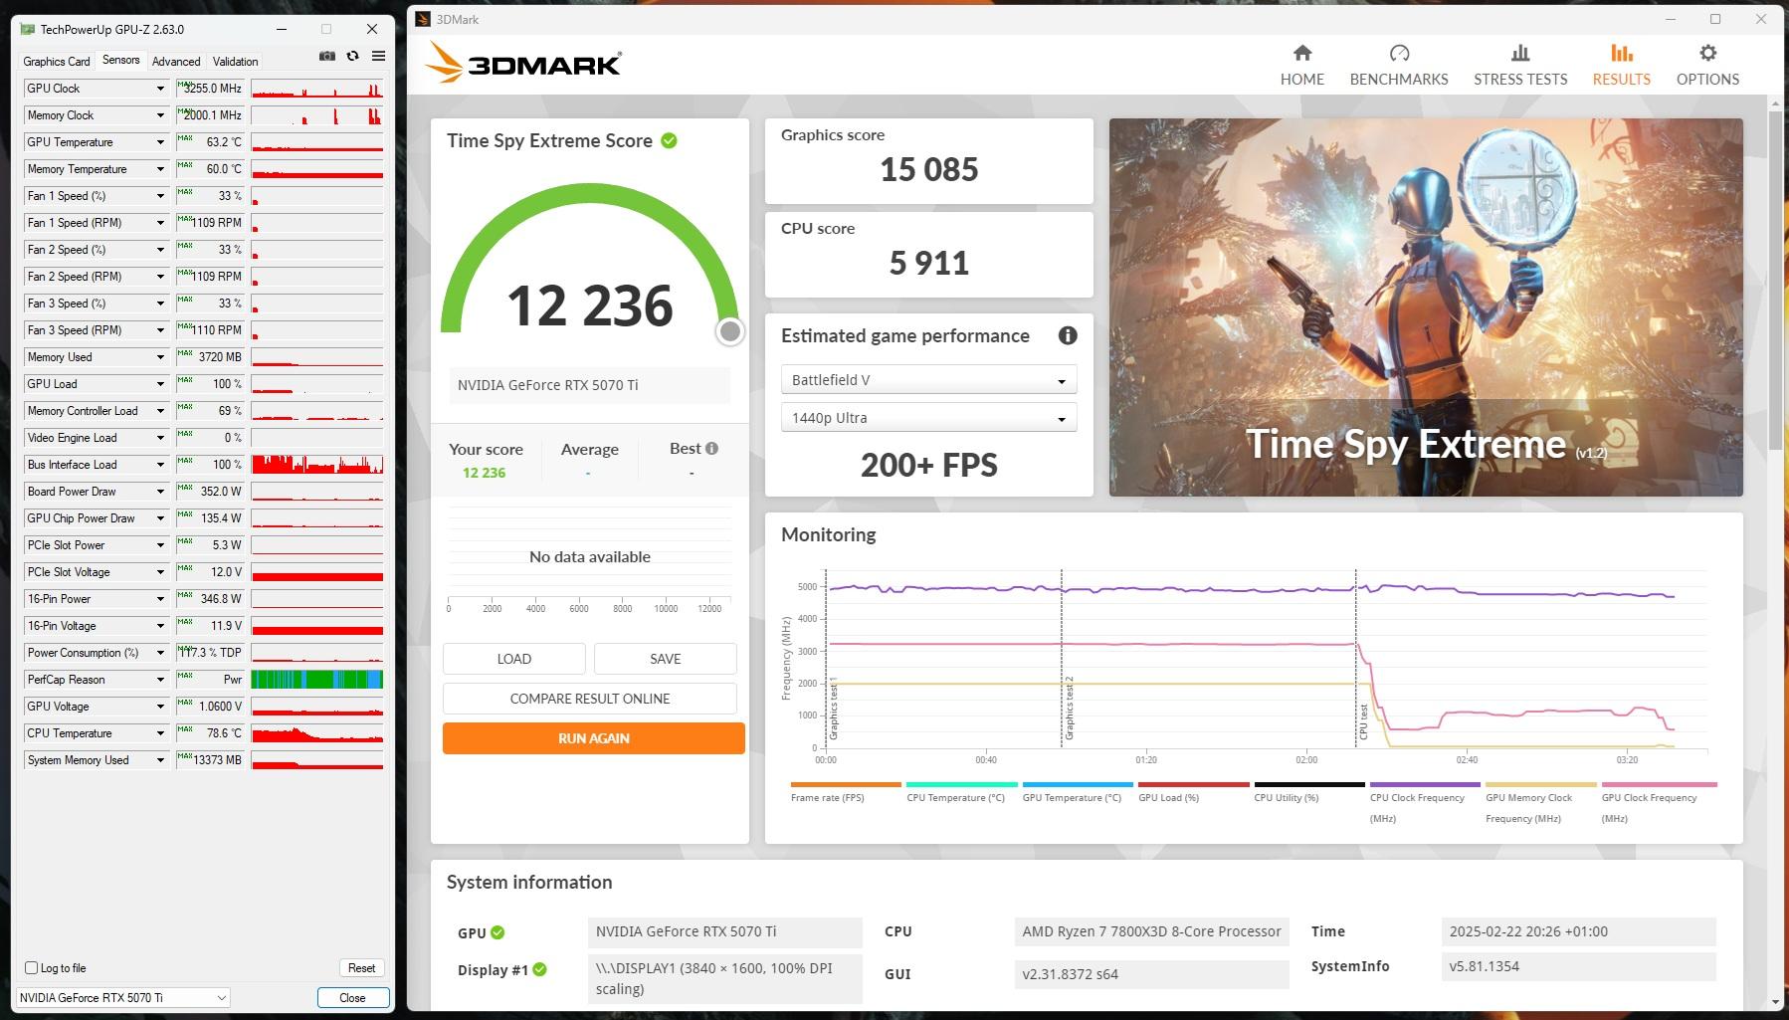Image resolution: width=1789 pixels, height=1020 pixels.
Task: Open the GPU-Z hamburger menu
Action: click(x=378, y=57)
